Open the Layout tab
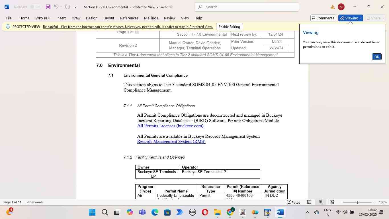The width and height of the screenshot is (389, 219). tap(109, 18)
